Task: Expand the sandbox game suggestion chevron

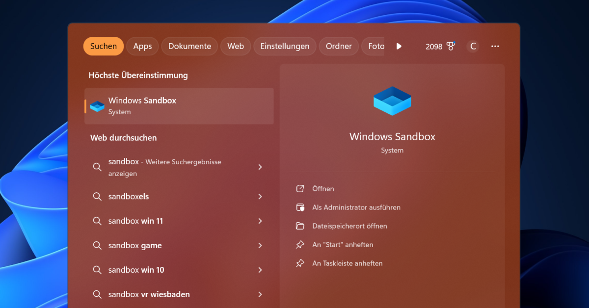Action: click(260, 246)
